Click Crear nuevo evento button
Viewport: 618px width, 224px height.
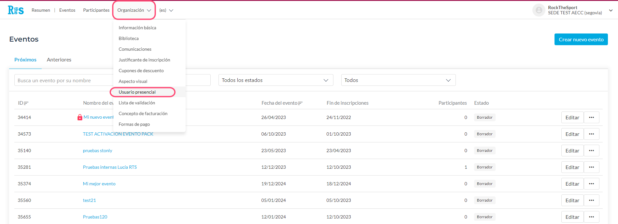(581, 39)
